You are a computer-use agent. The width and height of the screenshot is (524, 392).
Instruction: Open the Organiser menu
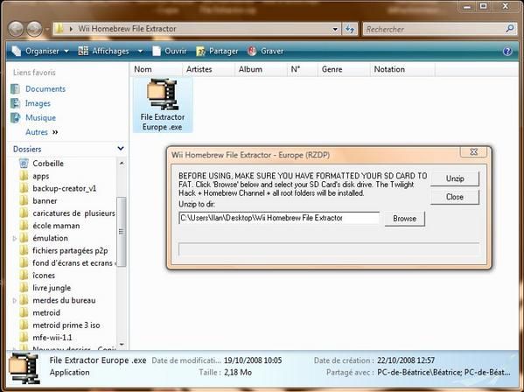[x=39, y=51]
